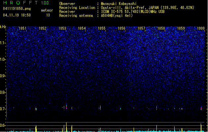Click the 1852 time marker
Viewport: 208px width, 132px height.
(x=42, y=28)
